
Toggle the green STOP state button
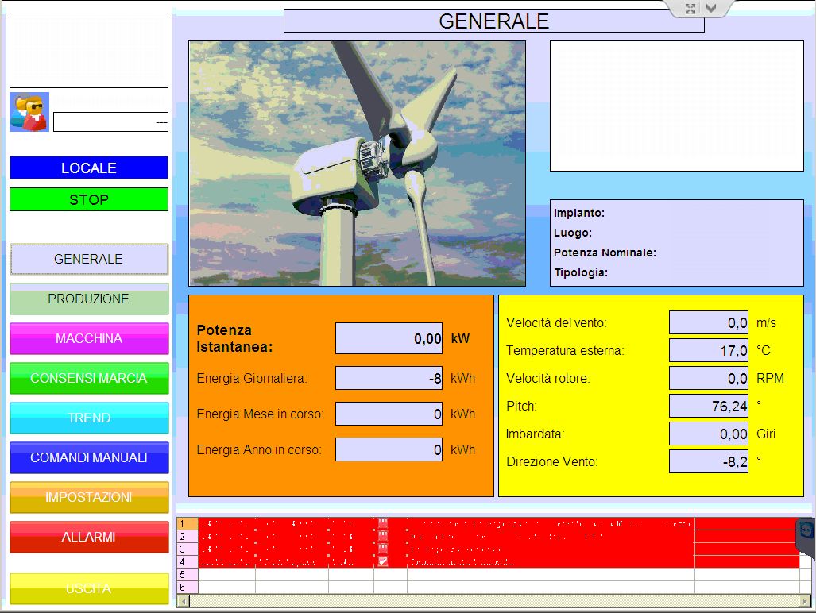(88, 199)
